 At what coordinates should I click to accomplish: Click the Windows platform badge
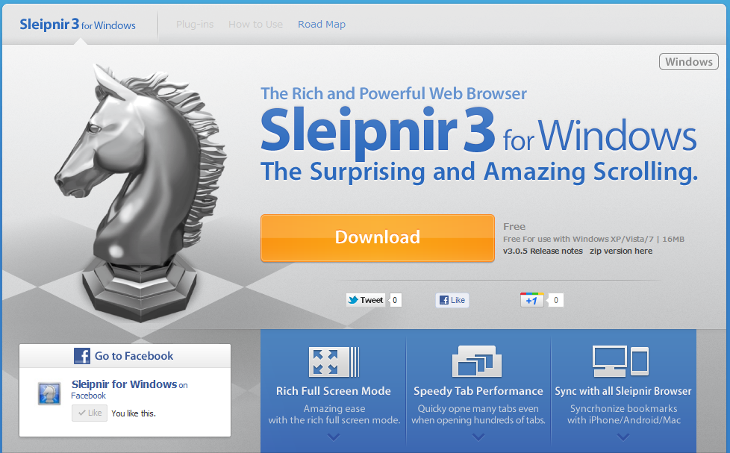[688, 62]
